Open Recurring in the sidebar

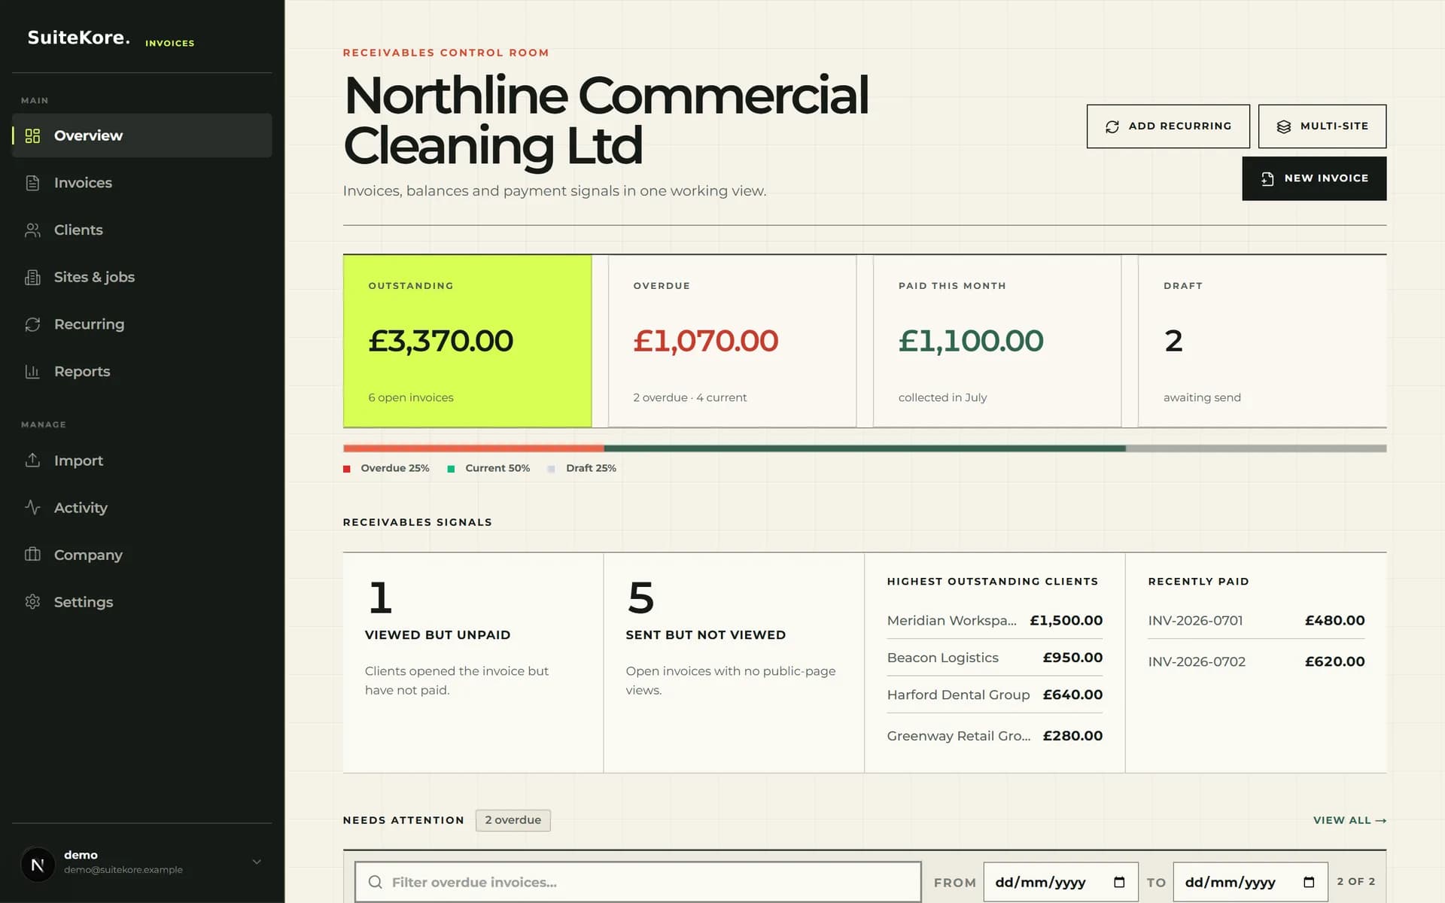click(x=142, y=324)
